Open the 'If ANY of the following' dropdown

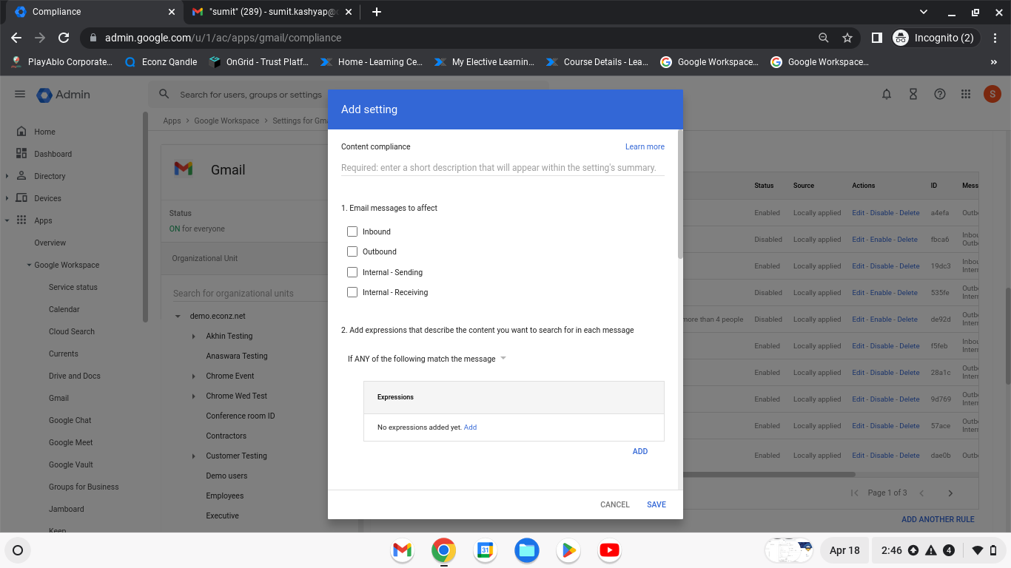(x=427, y=359)
